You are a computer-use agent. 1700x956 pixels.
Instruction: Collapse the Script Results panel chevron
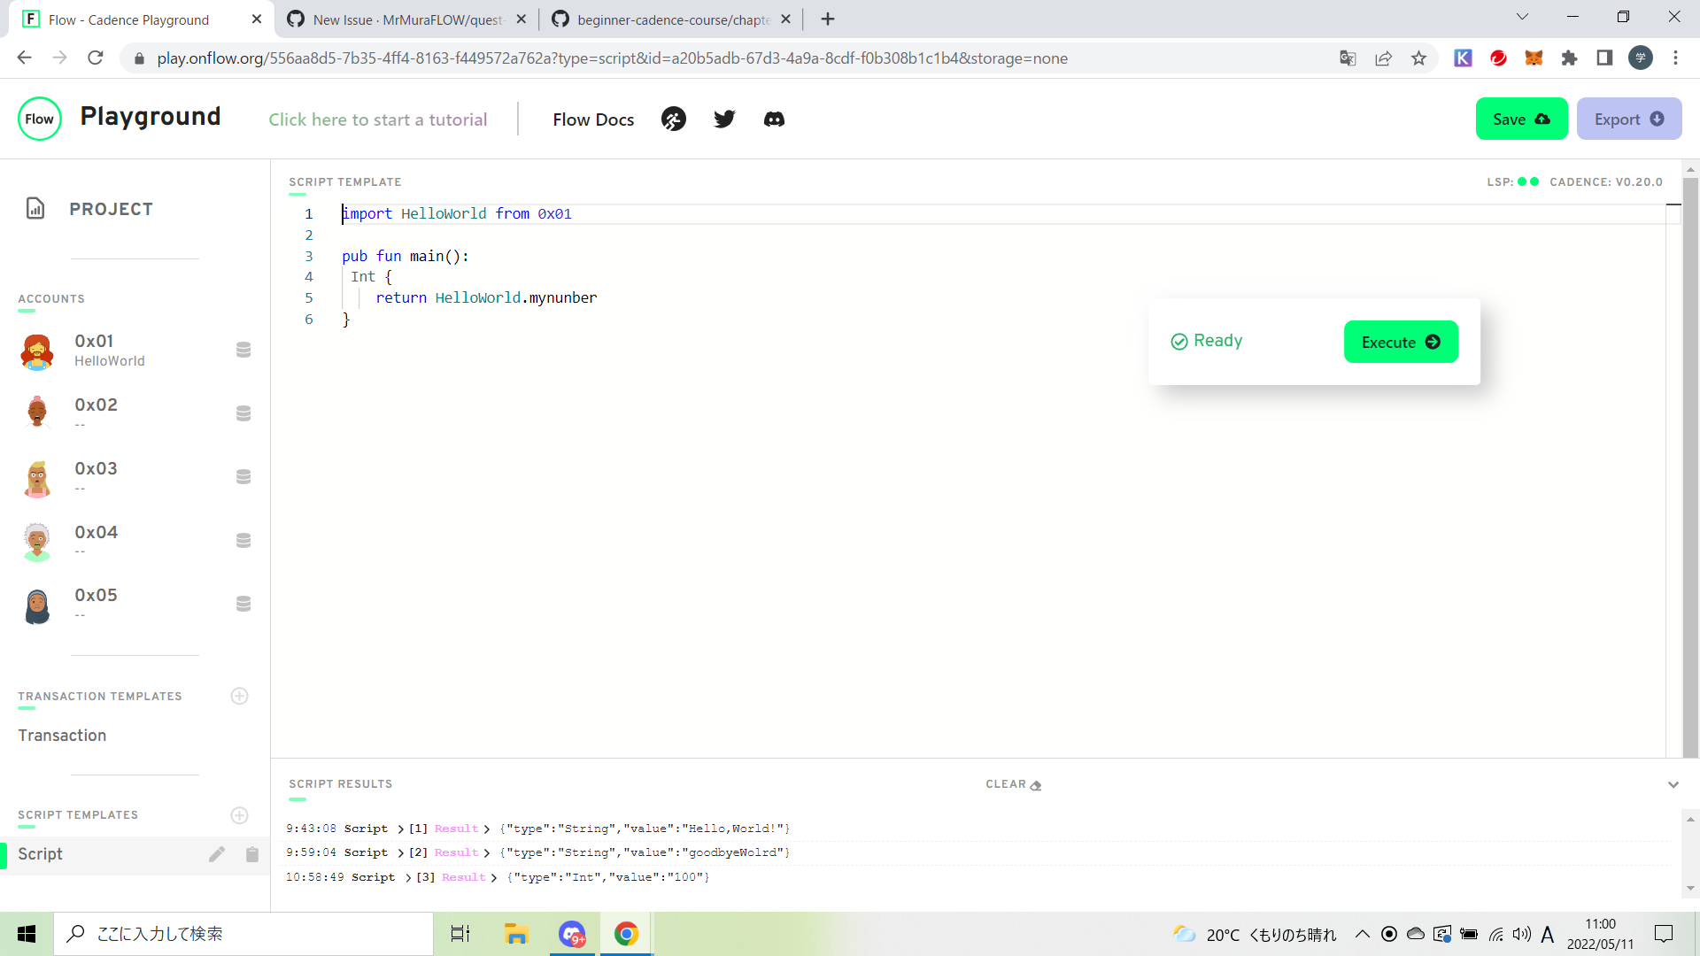coord(1673,784)
